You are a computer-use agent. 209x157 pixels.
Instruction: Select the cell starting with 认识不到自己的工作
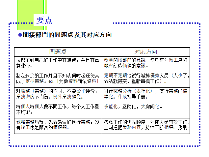58,63
